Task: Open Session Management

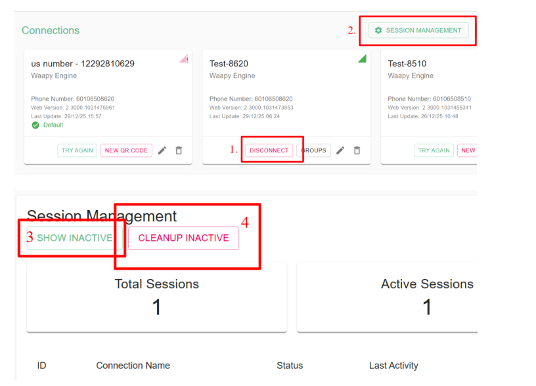Action: (418, 30)
